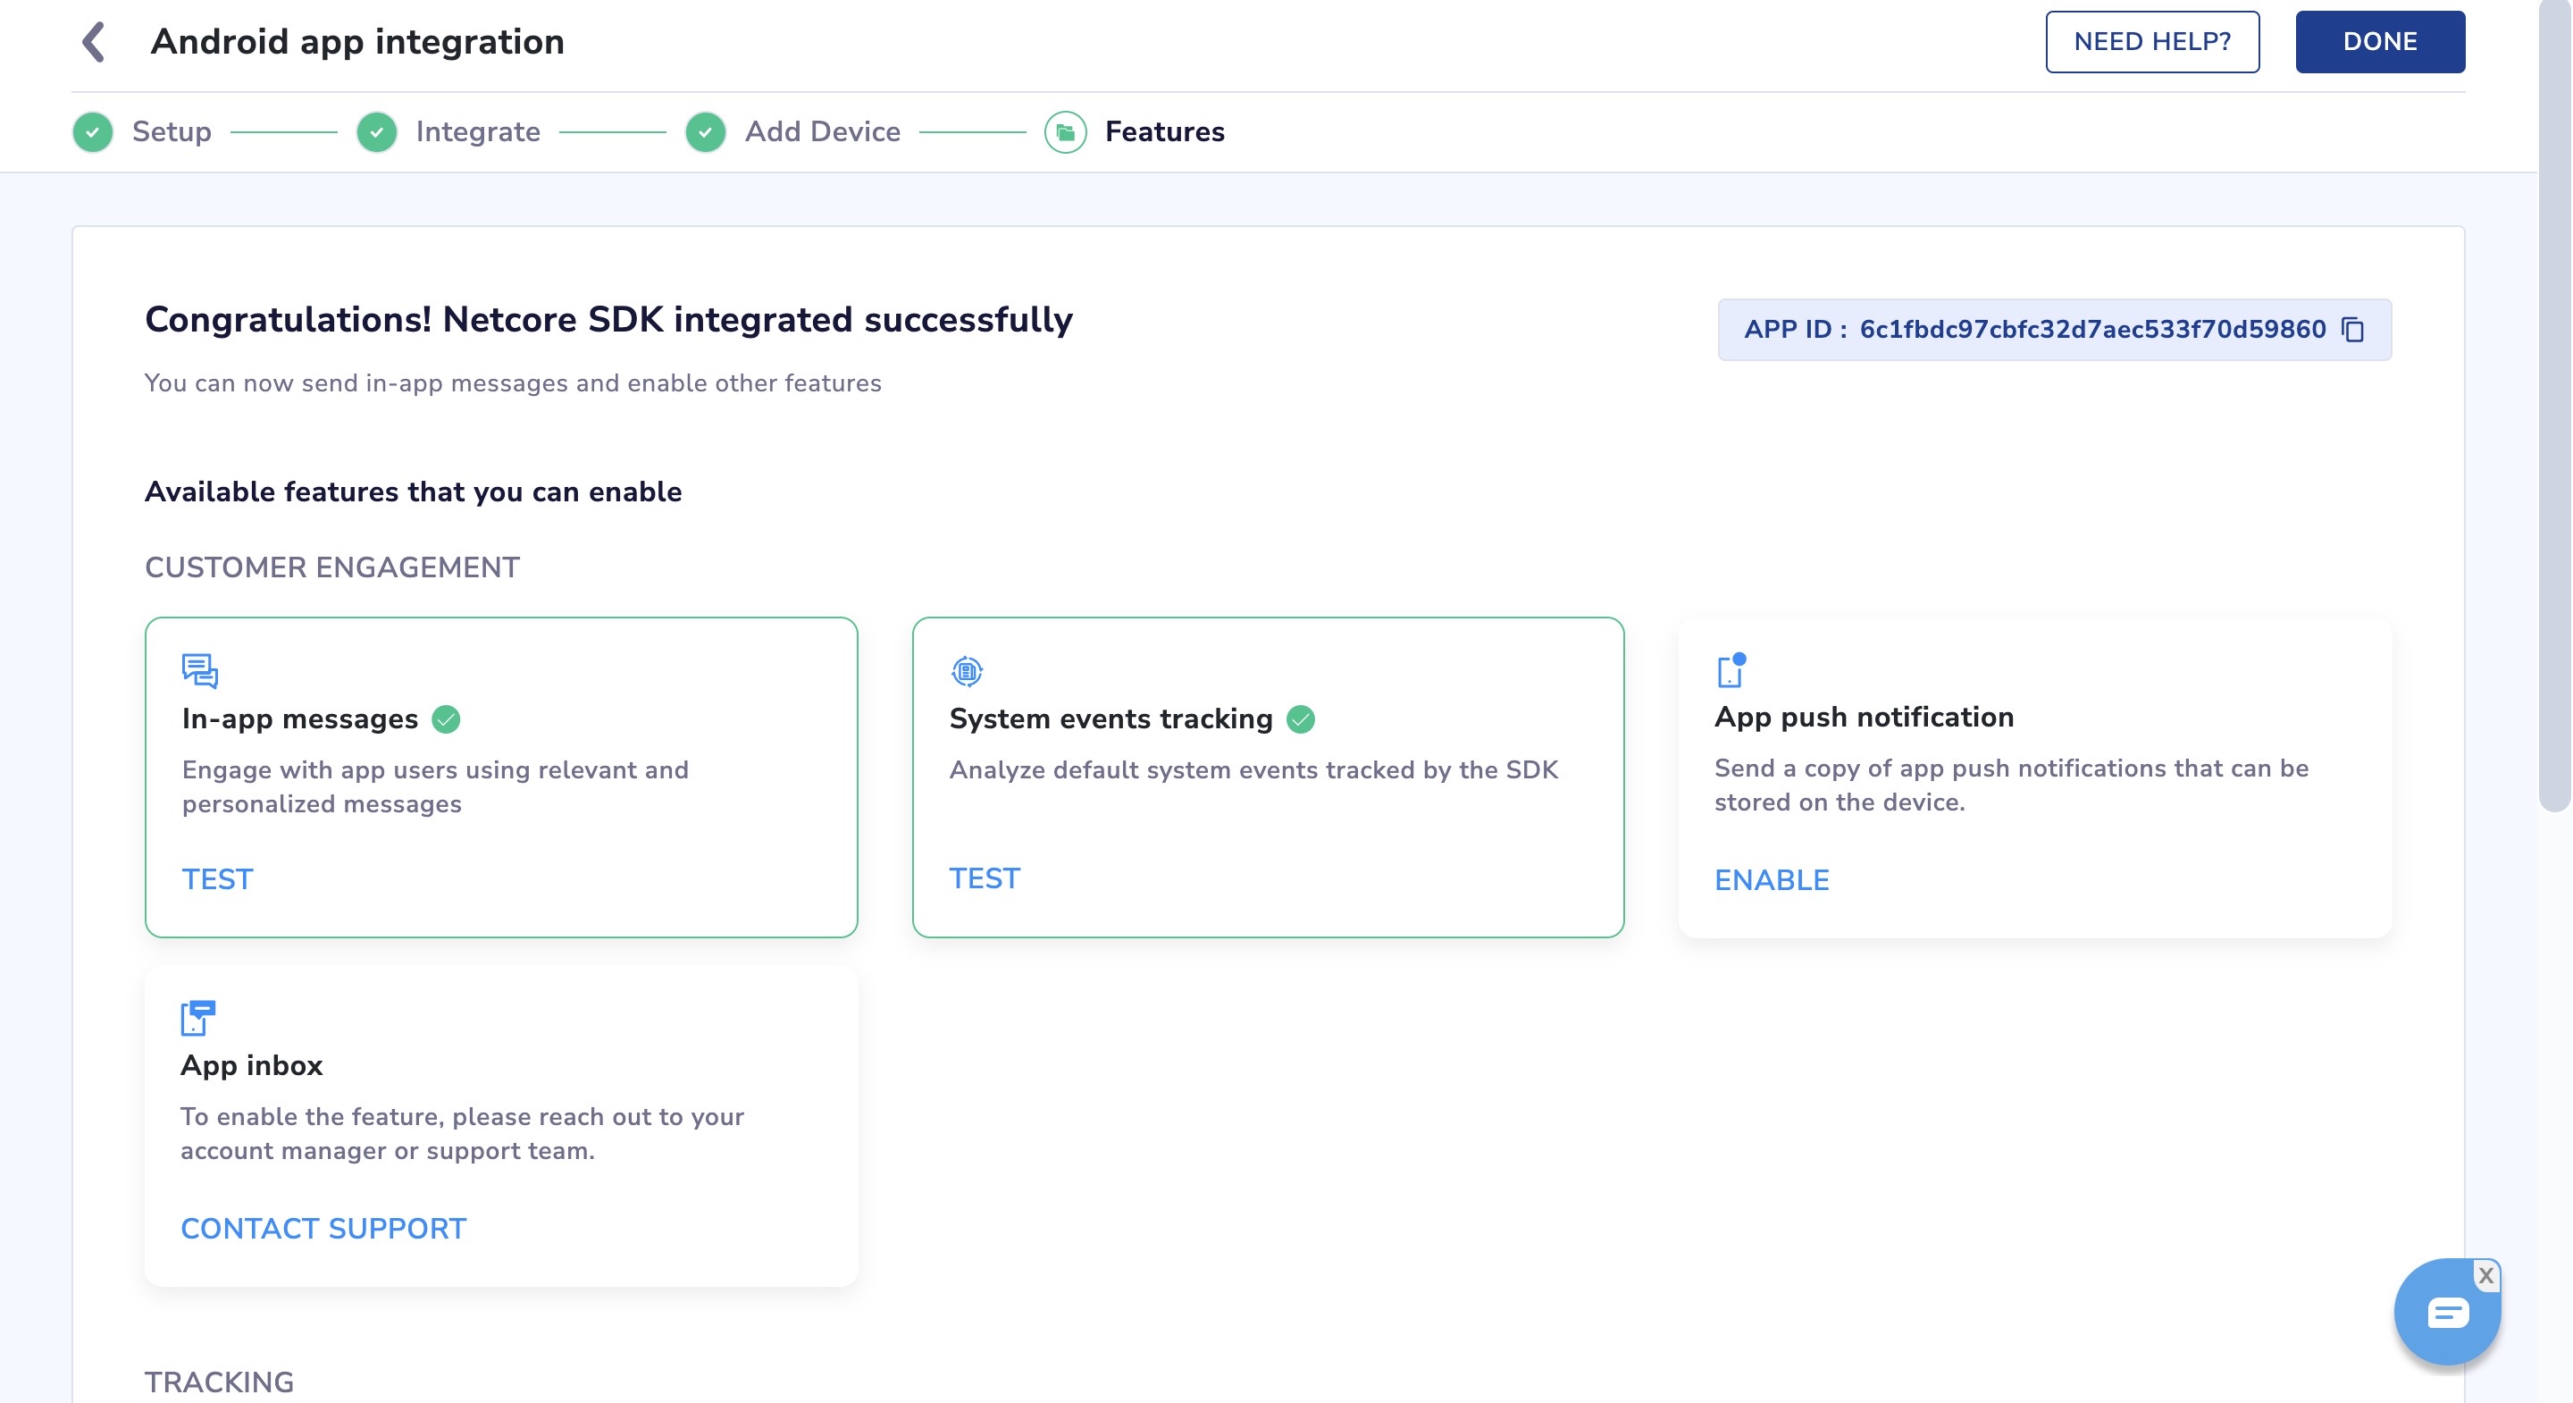Switch to the Integrate step

[477, 132]
